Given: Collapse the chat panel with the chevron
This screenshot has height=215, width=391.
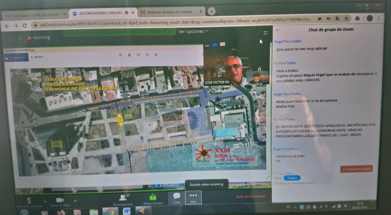Looking at the screenshot, I should [277, 30].
